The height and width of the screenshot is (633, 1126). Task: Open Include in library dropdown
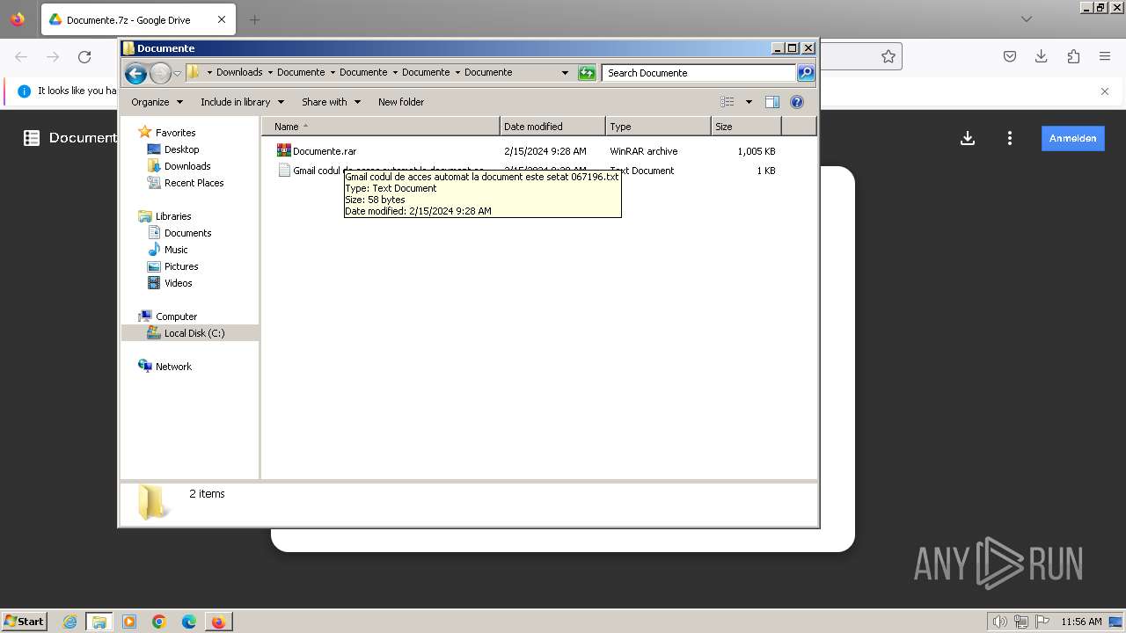242,102
